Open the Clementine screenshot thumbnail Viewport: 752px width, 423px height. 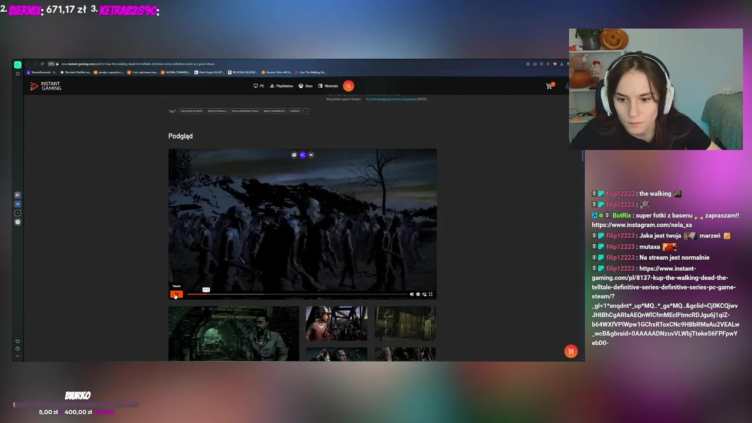pos(337,323)
